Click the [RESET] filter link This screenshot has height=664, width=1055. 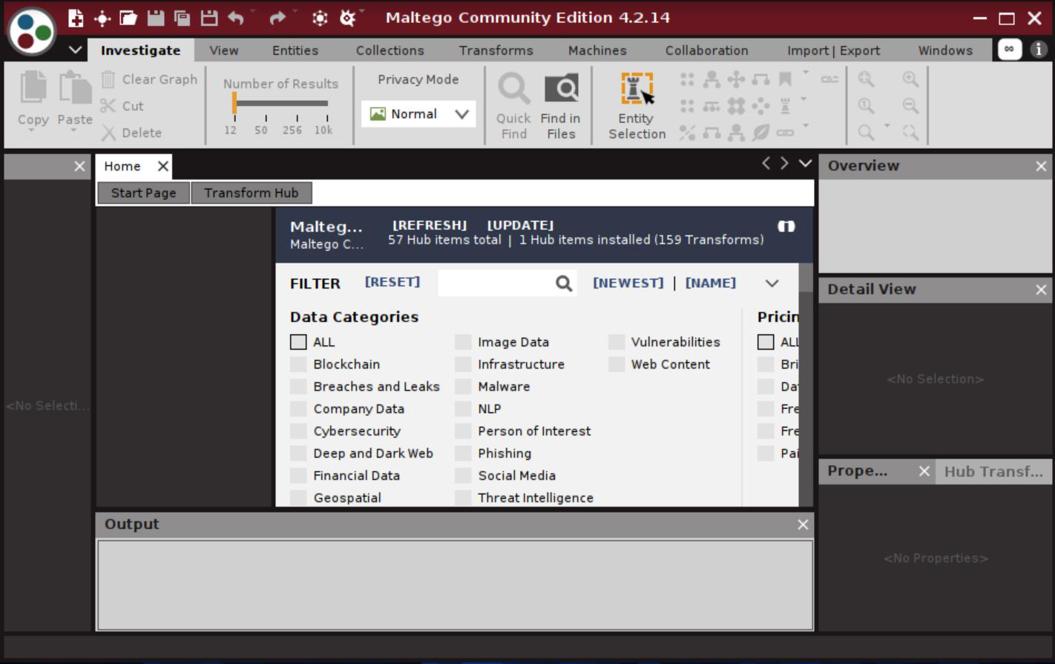392,282
